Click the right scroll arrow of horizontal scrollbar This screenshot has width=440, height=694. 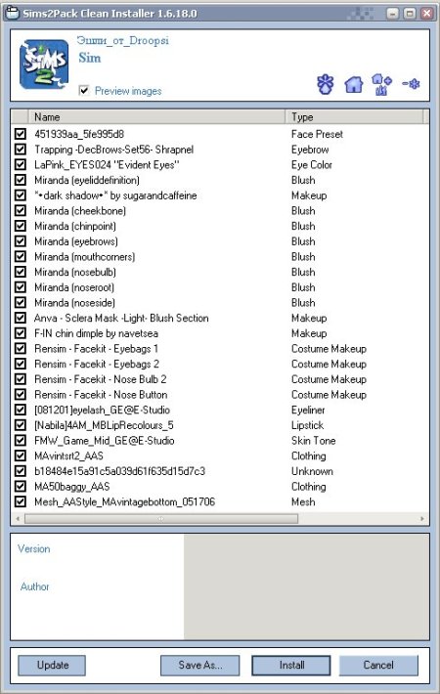421,518
